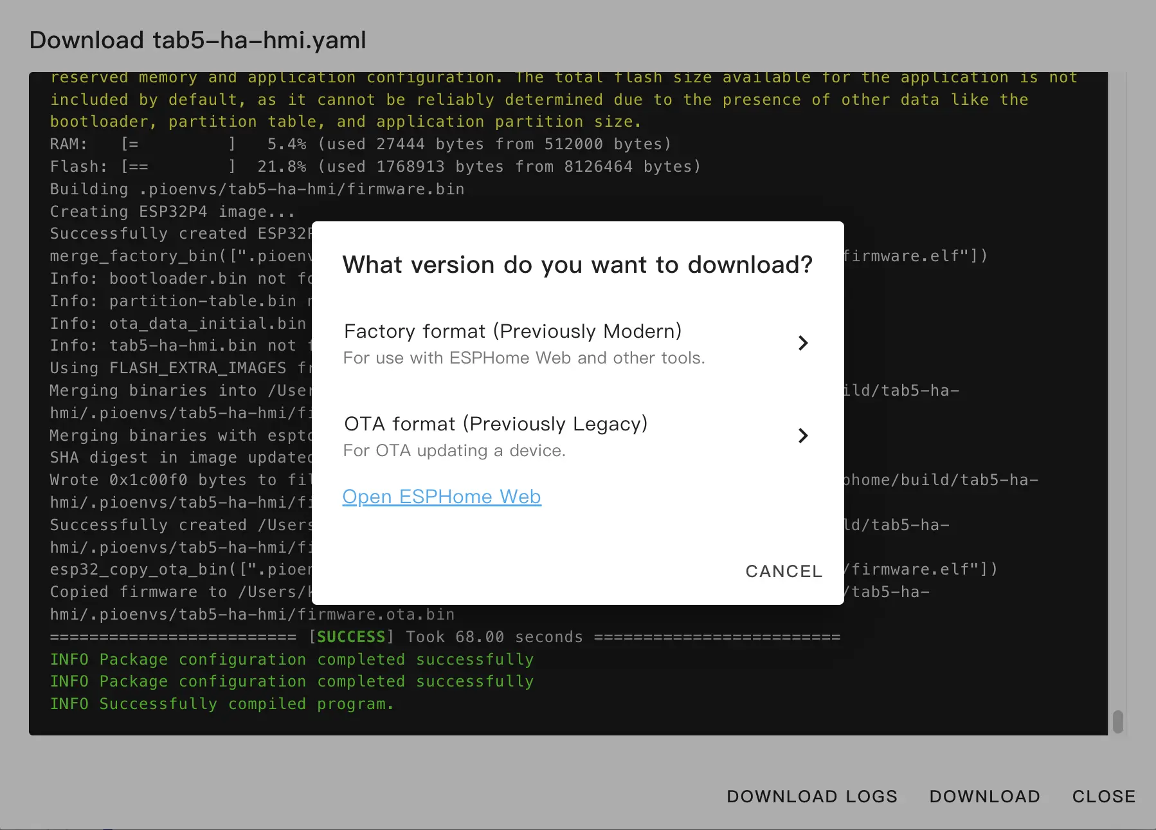Click the chevron arrow beside Factory format
Viewport: 1156px width, 830px height.
tap(802, 343)
